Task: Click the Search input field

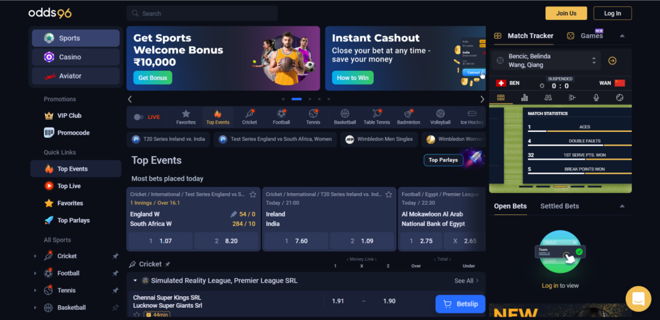Action: tap(202, 14)
